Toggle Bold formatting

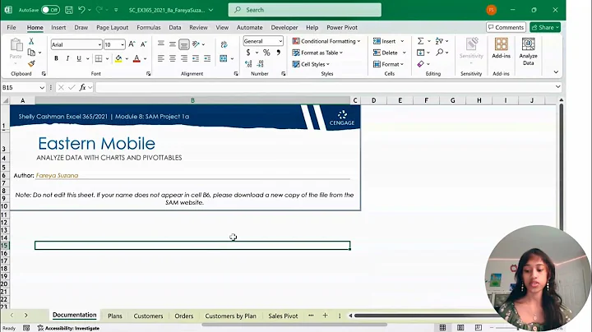(56, 58)
